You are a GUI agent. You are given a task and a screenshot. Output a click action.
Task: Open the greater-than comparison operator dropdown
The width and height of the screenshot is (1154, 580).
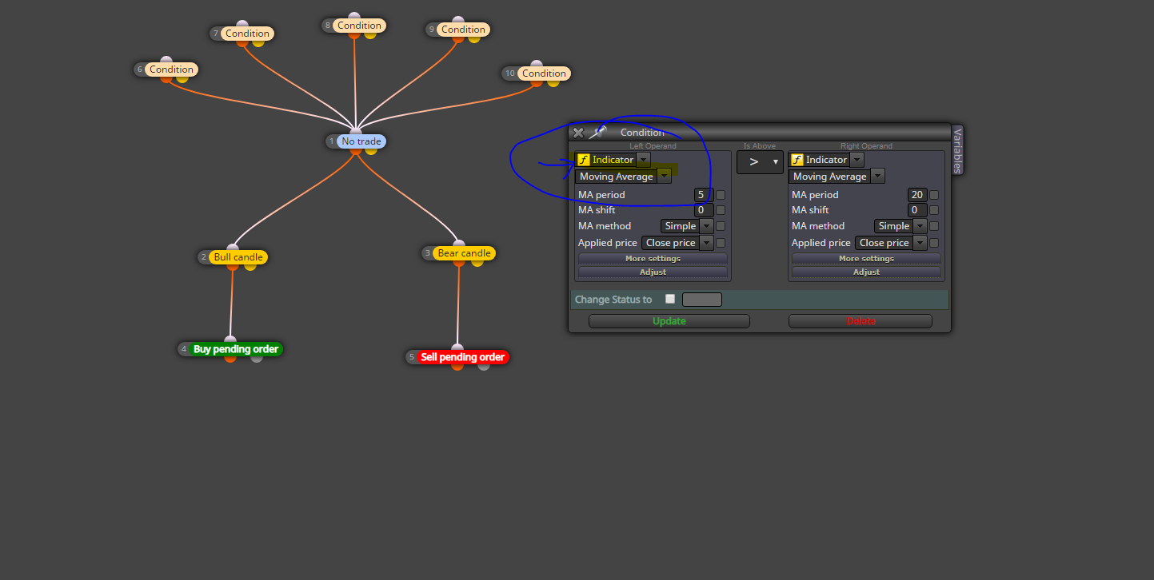760,161
